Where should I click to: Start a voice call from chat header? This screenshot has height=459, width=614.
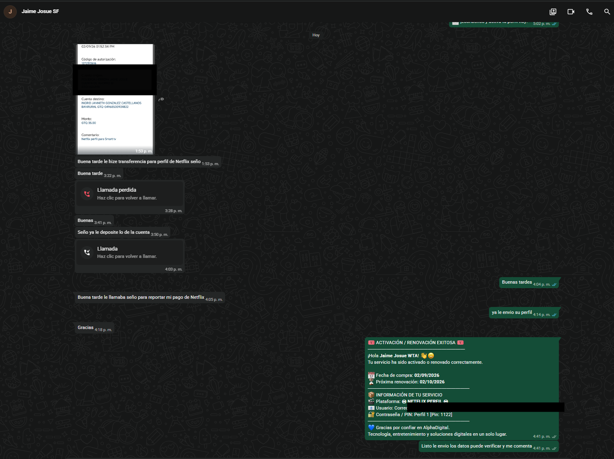(589, 12)
